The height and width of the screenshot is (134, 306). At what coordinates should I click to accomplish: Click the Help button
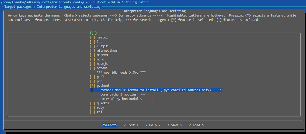tap(153, 125)
